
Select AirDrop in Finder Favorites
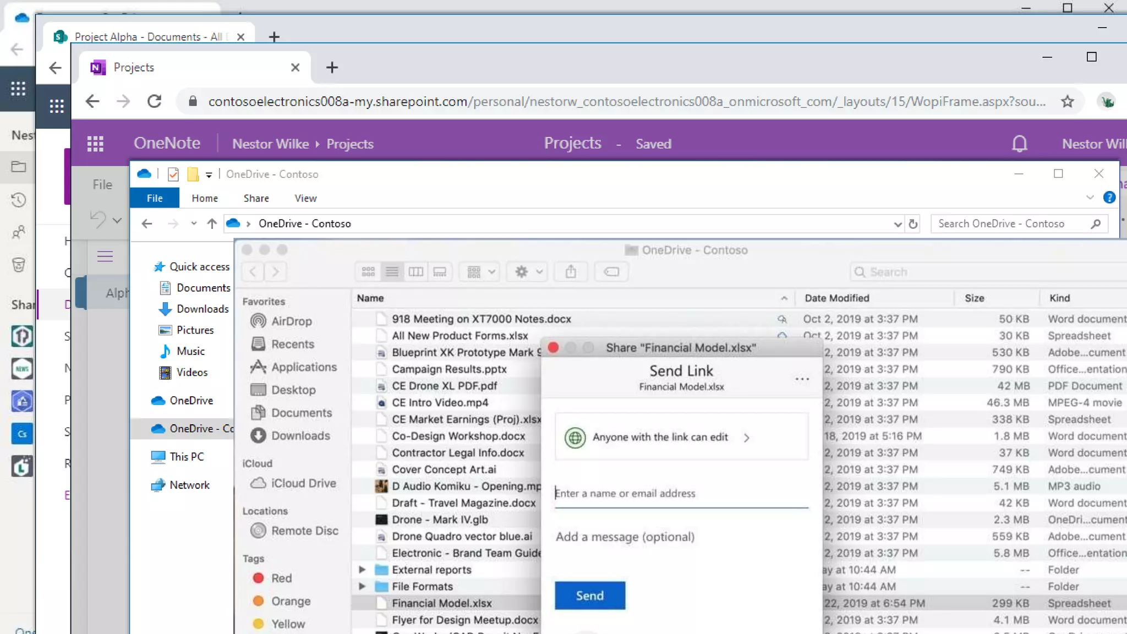(291, 321)
